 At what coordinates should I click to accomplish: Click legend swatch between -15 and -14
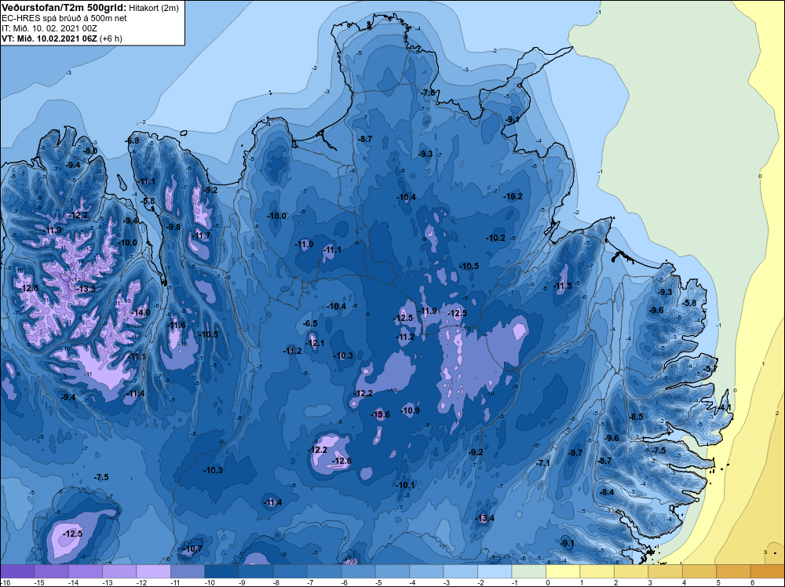coord(51,571)
